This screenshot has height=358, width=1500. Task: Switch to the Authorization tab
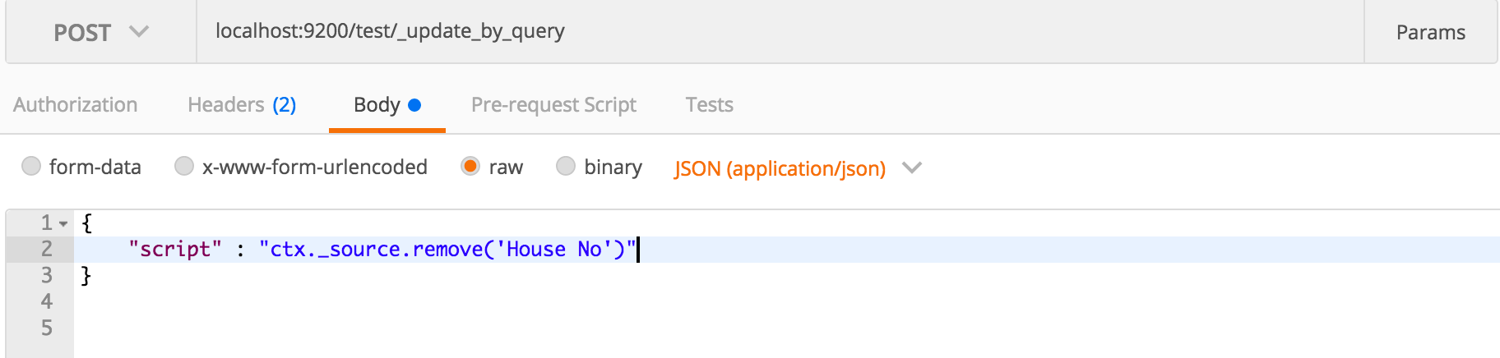(76, 105)
